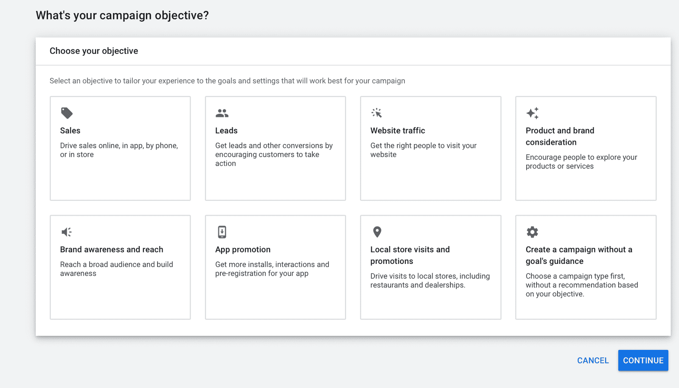
Task: Choose Brand awareness and reach title
Action: (112, 249)
